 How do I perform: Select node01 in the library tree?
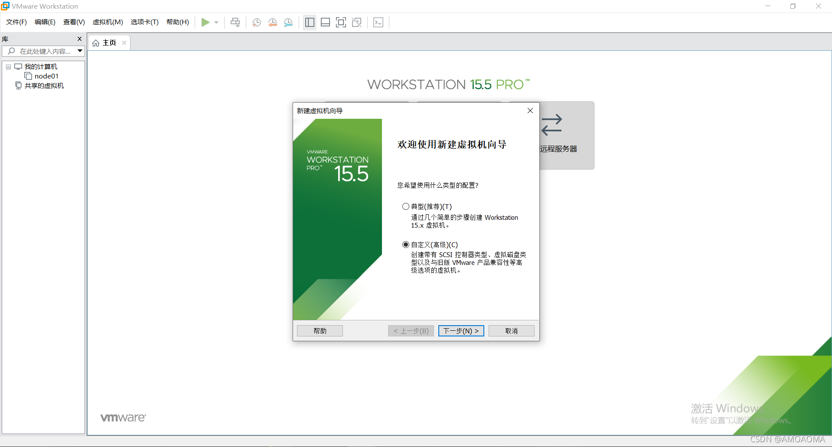pyautogui.click(x=46, y=76)
